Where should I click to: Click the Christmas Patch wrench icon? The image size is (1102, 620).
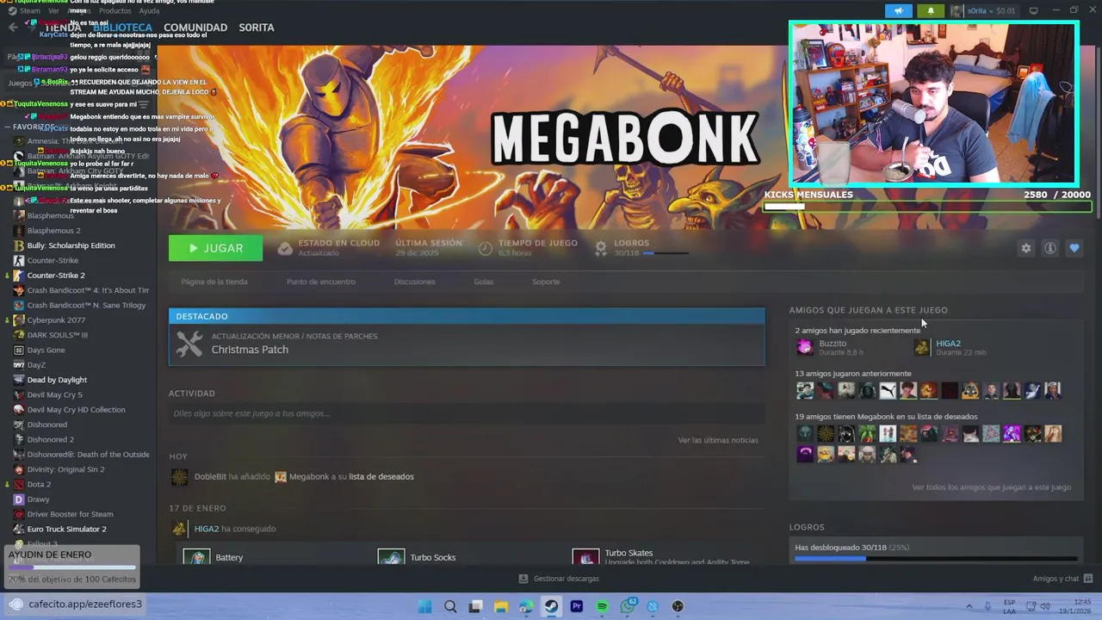tap(189, 344)
